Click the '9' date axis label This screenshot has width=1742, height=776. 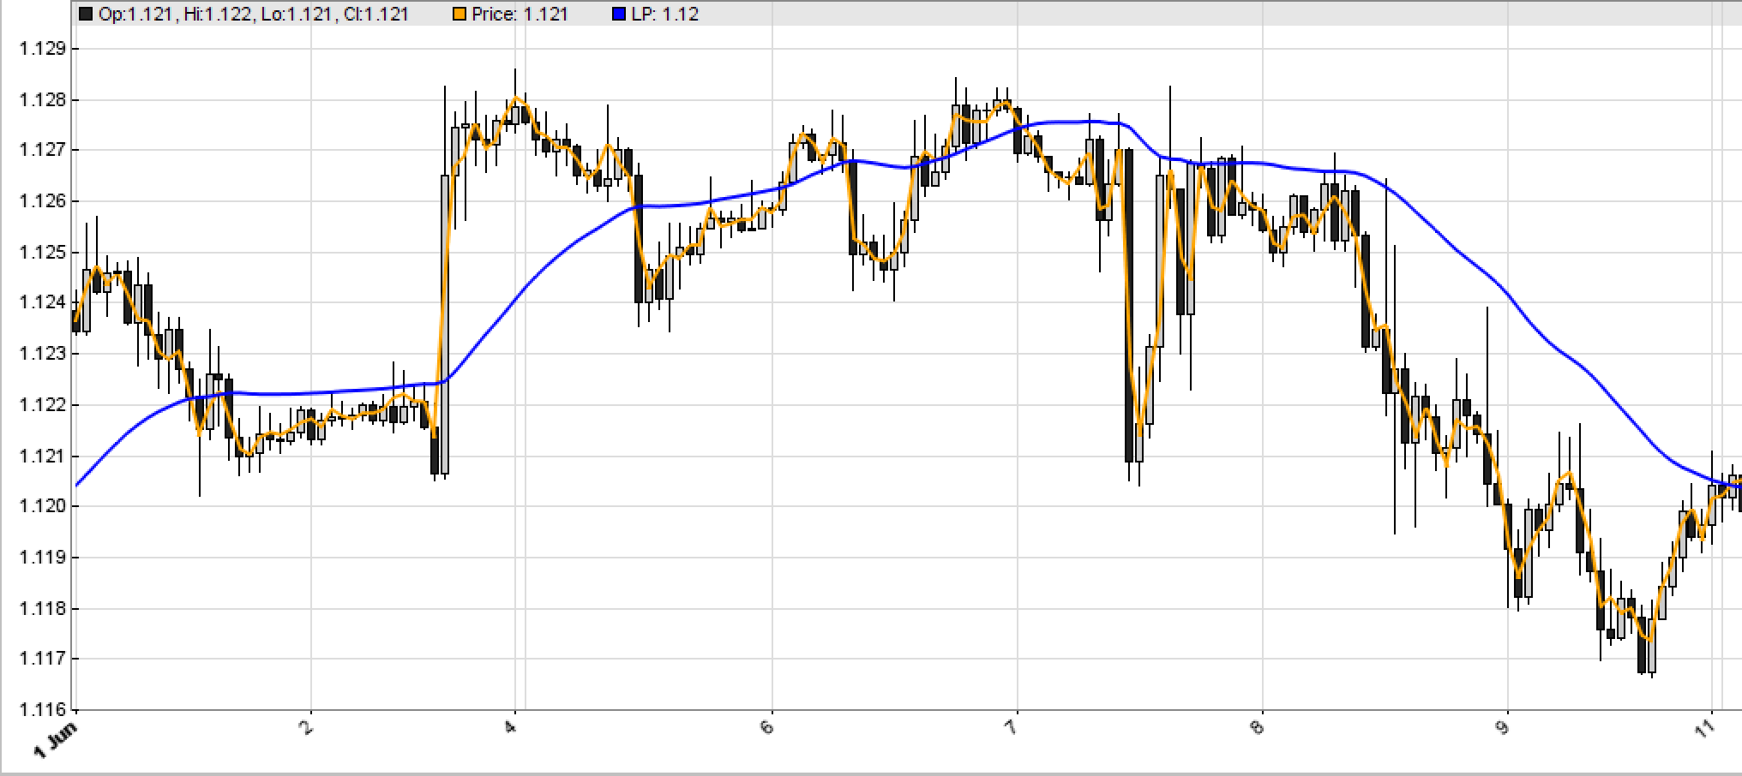[x=1501, y=727]
